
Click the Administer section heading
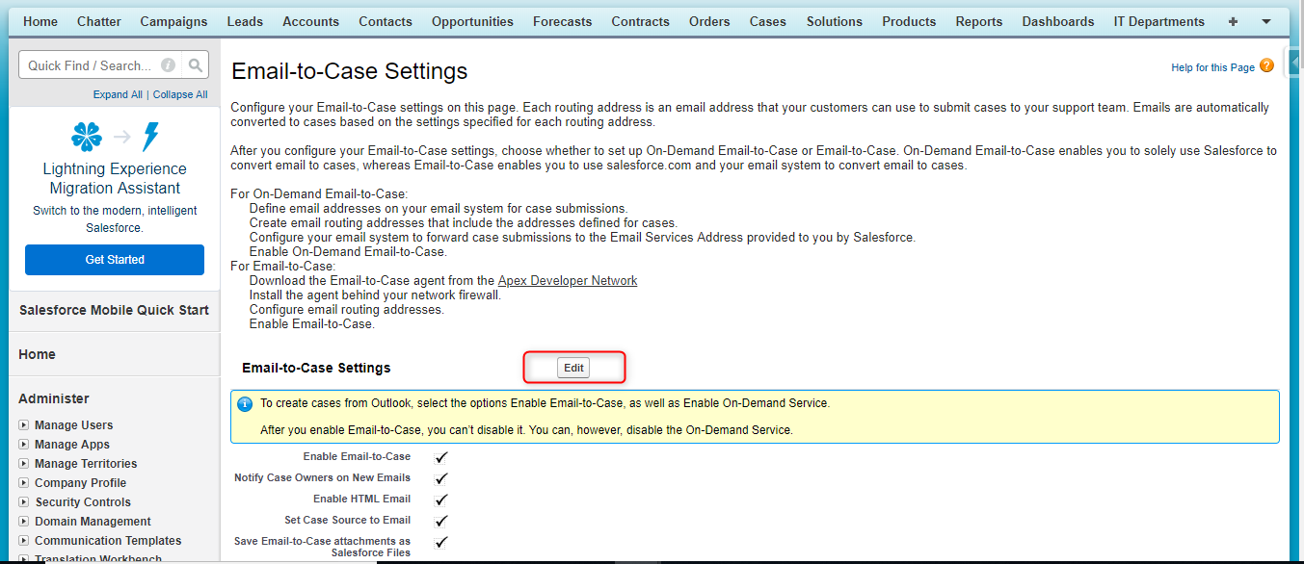[x=54, y=398]
